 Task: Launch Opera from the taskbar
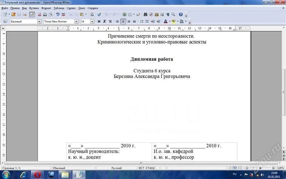pyautogui.click(x=37, y=175)
